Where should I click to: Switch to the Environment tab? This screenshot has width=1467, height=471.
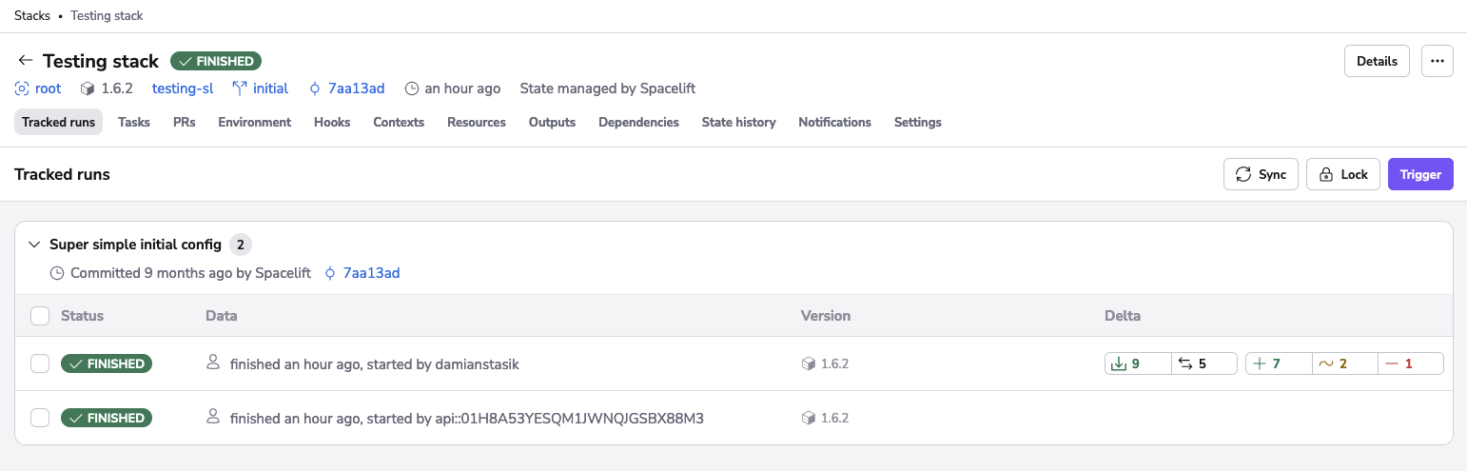(x=254, y=122)
